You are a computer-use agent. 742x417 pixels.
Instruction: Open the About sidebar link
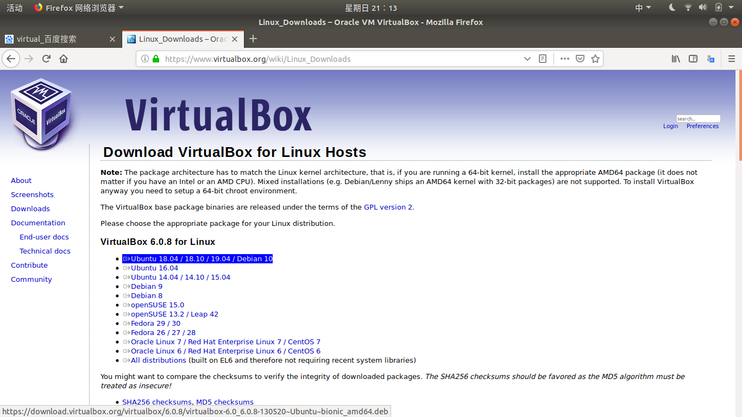click(21, 180)
